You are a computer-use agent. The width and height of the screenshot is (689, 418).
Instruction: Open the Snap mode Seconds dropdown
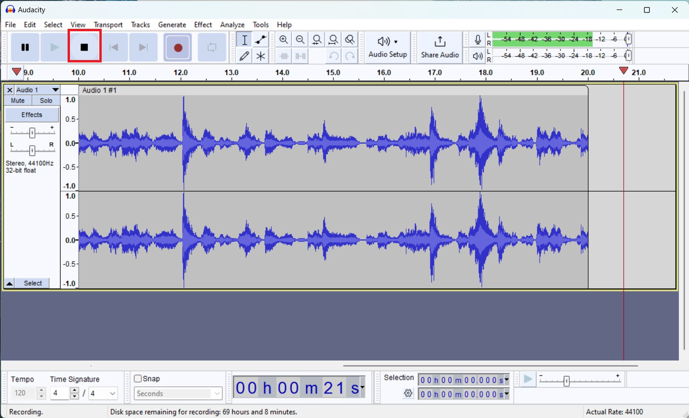click(x=178, y=393)
